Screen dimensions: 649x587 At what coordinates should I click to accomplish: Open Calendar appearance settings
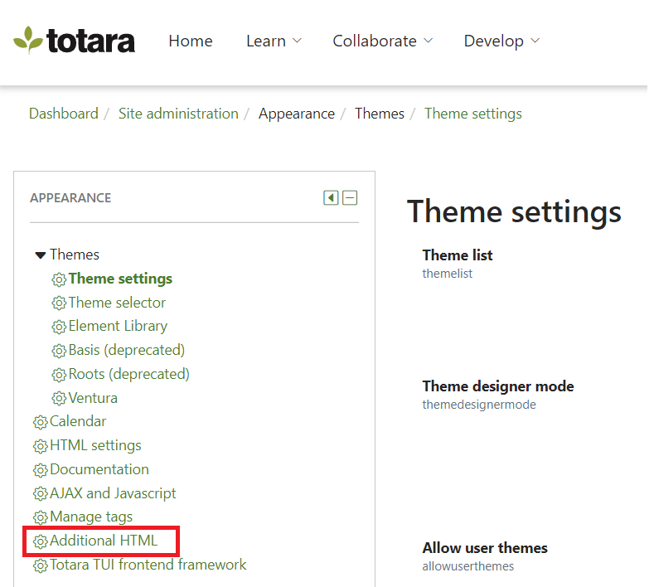tap(78, 421)
